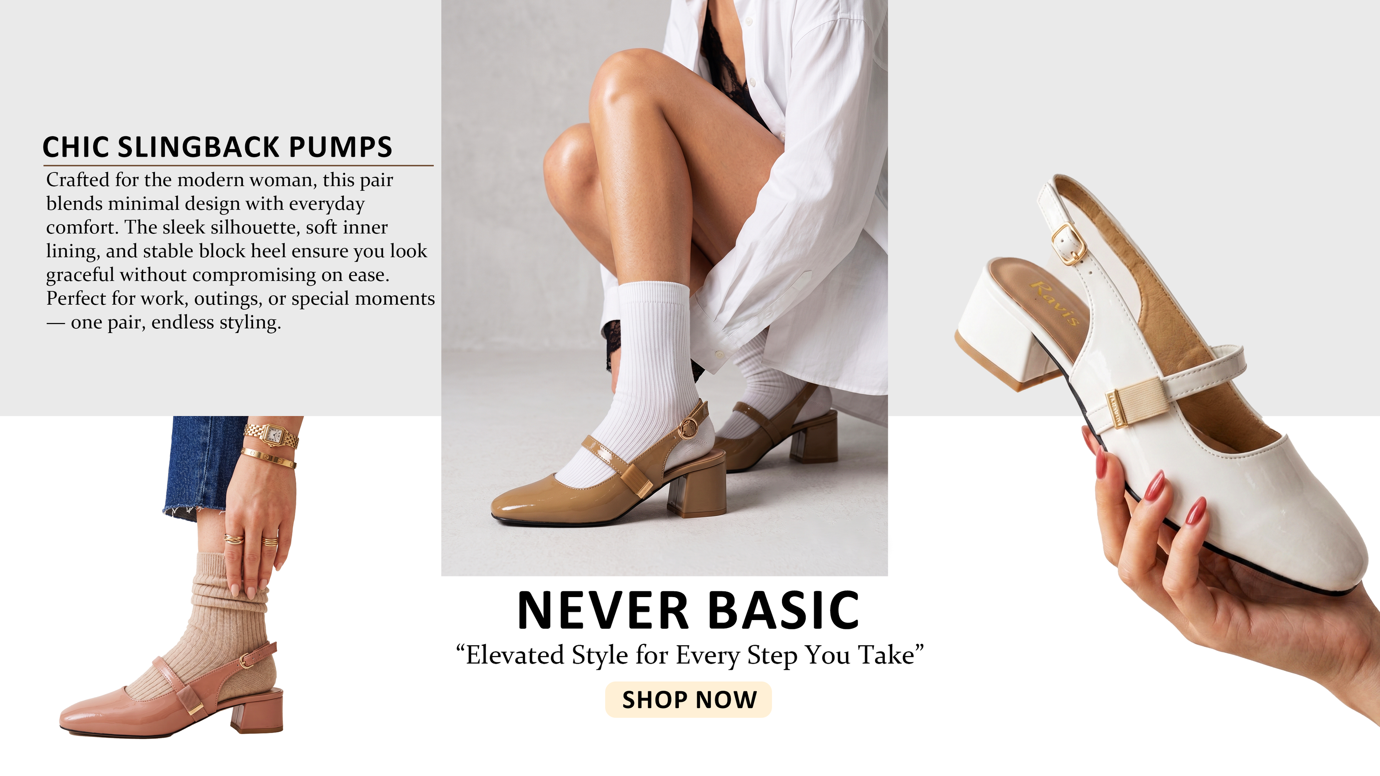Screen dimensions: 1380x776
Task: Click the brown underline beneath the heading
Action: (238, 166)
